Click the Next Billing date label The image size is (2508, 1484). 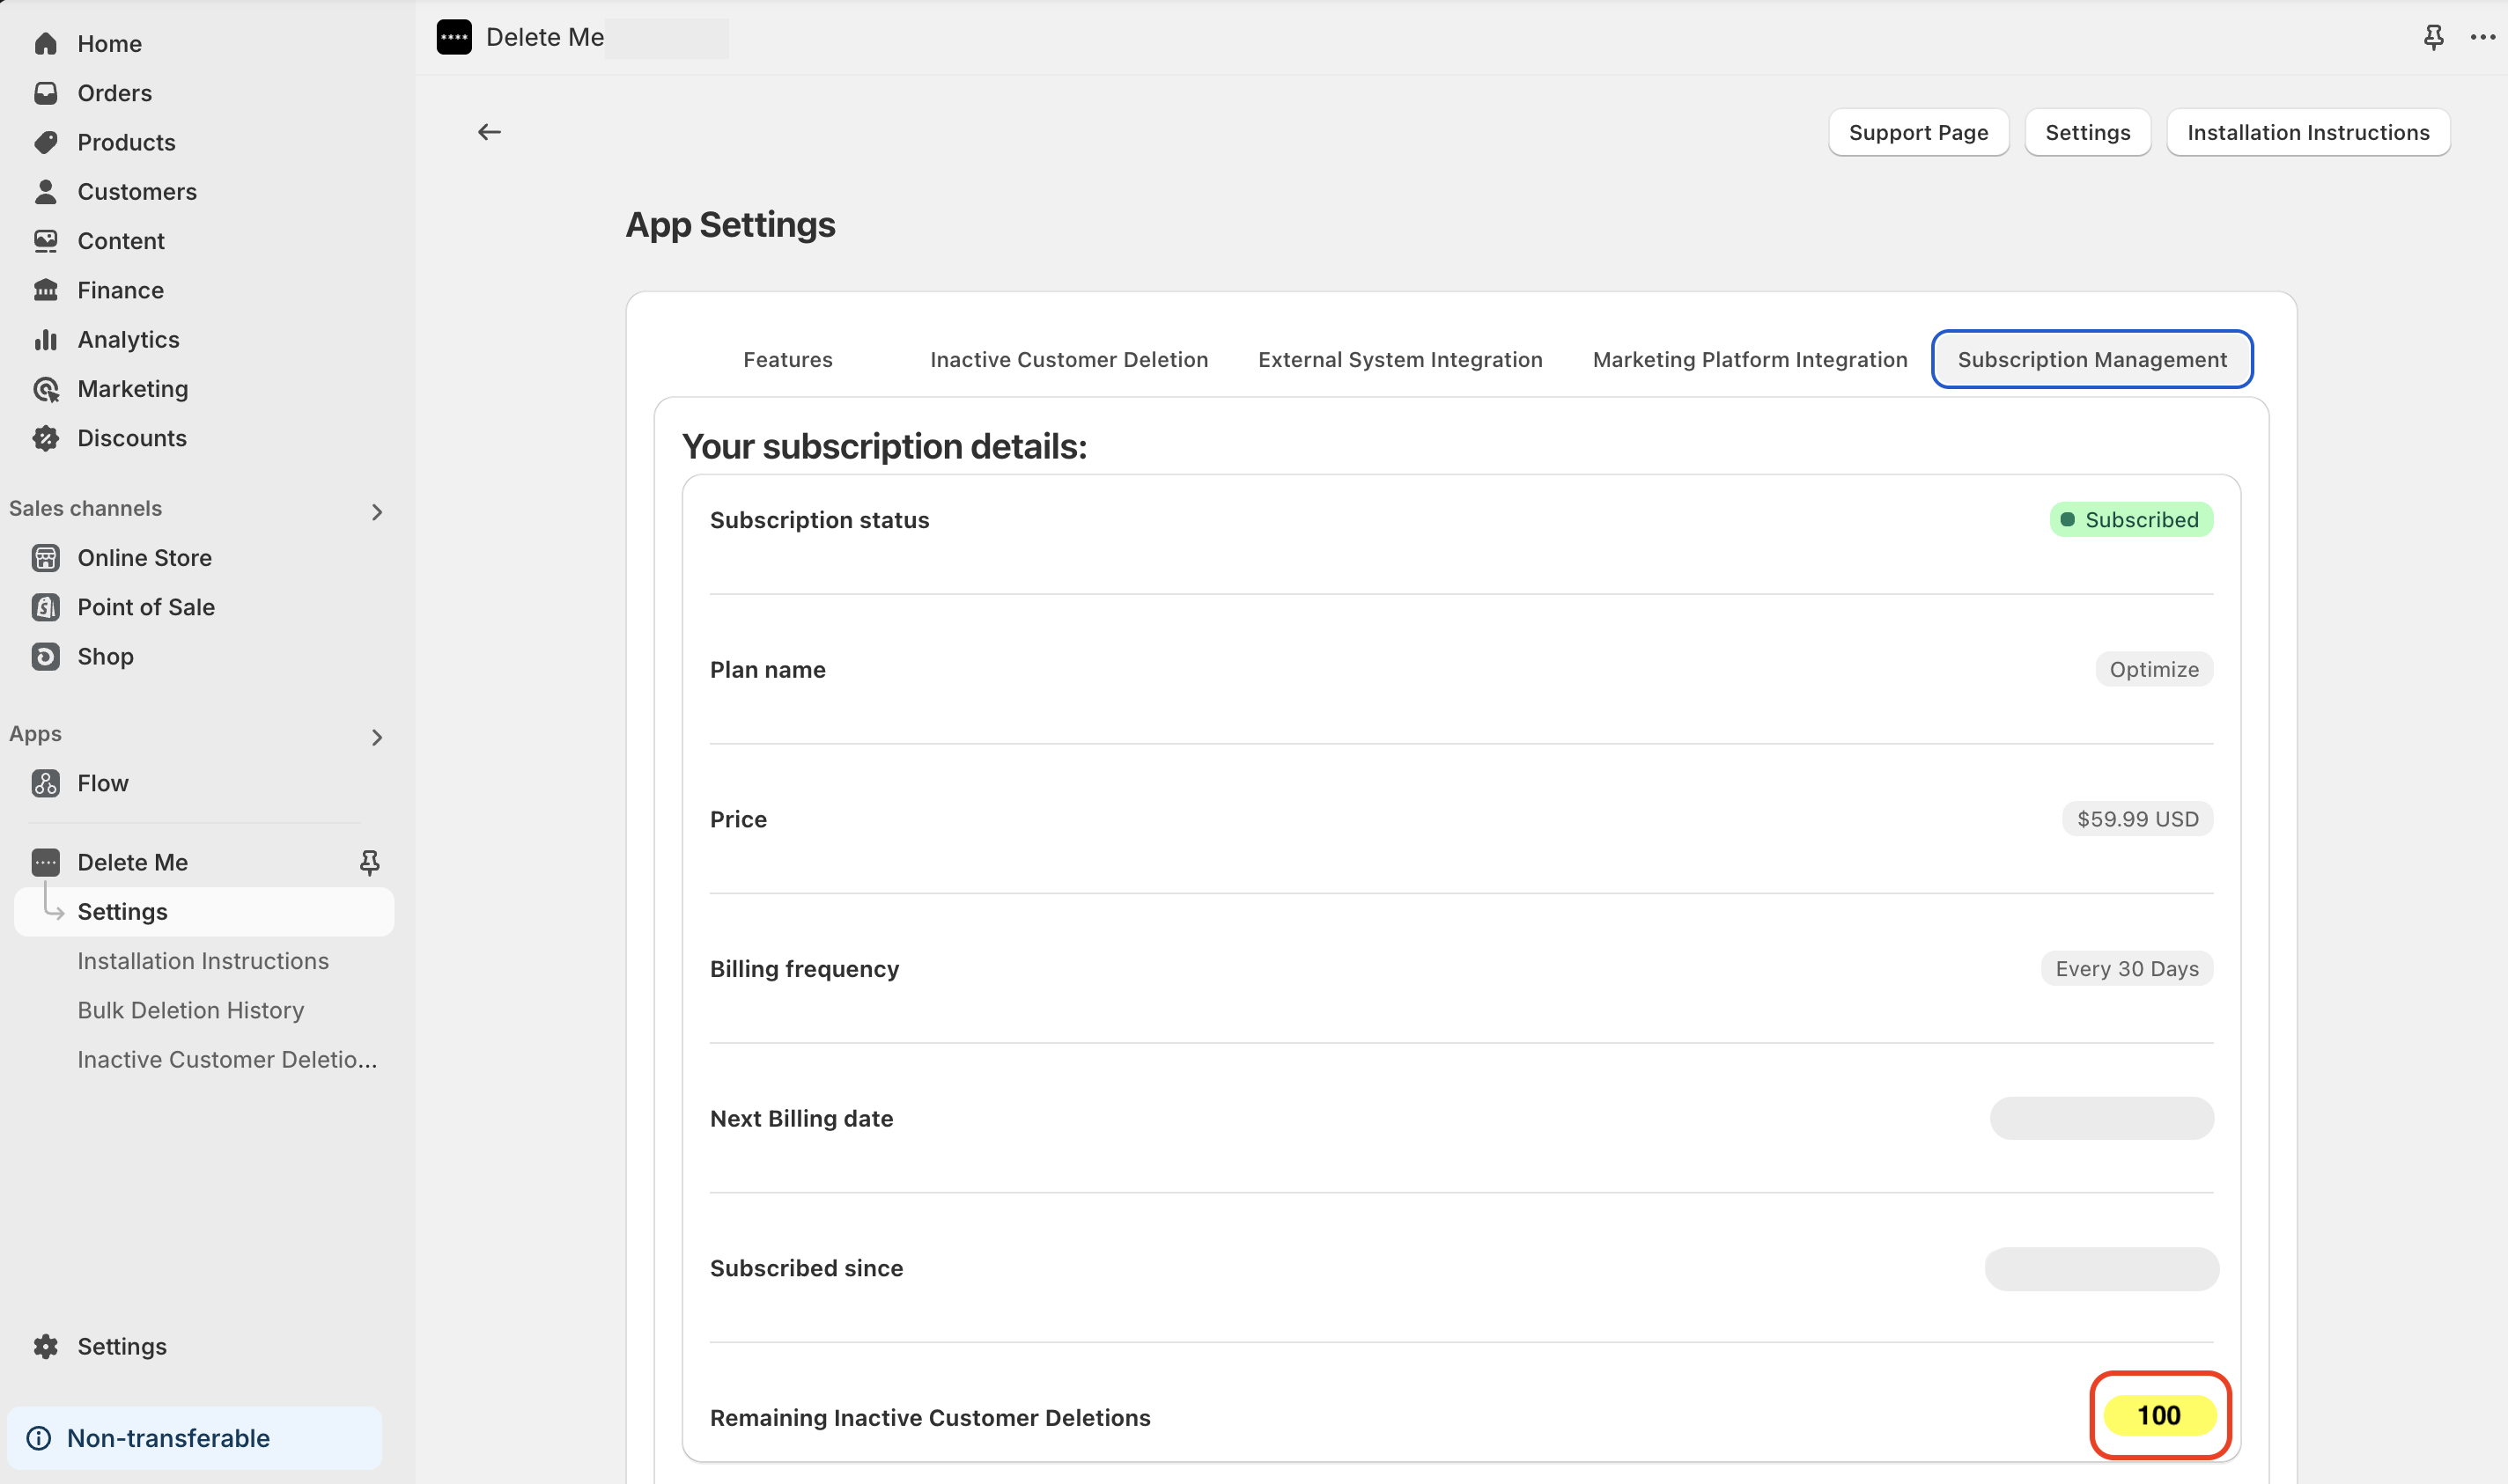click(x=801, y=1118)
